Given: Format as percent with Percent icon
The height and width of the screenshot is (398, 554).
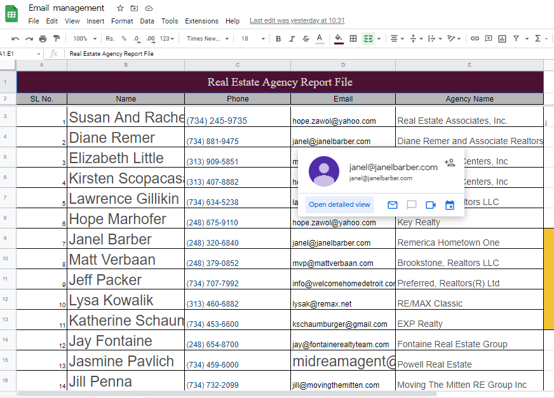Looking at the screenshot, I should click(x=125, y=39).
